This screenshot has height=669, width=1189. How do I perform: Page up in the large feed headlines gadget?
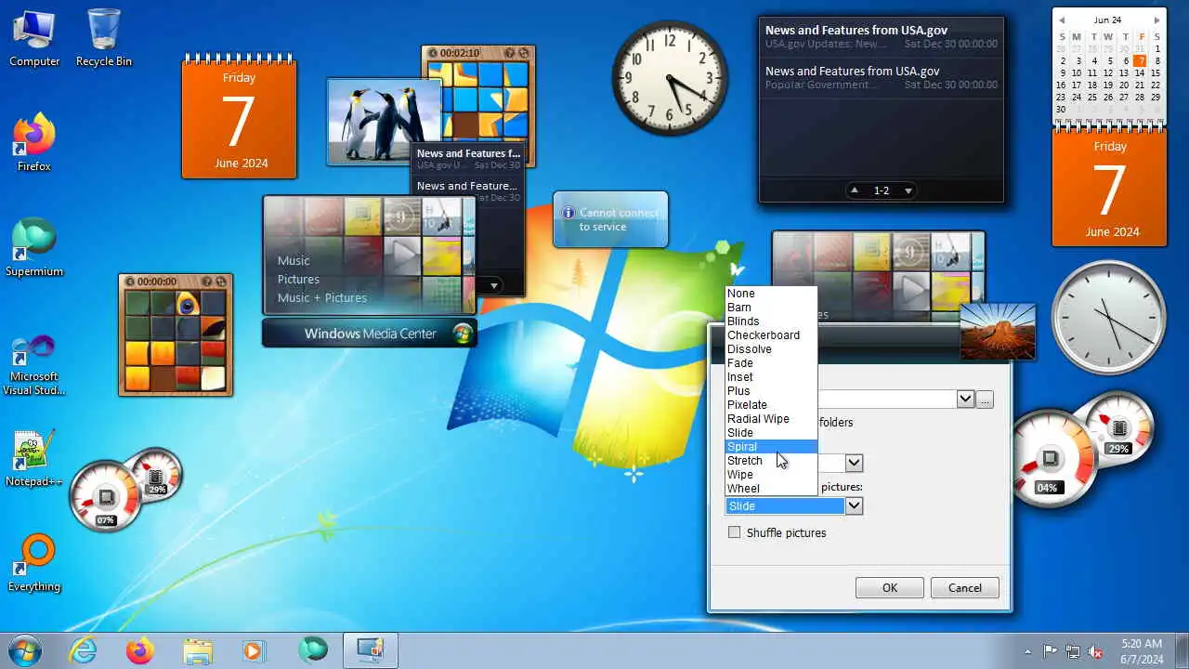855,190
